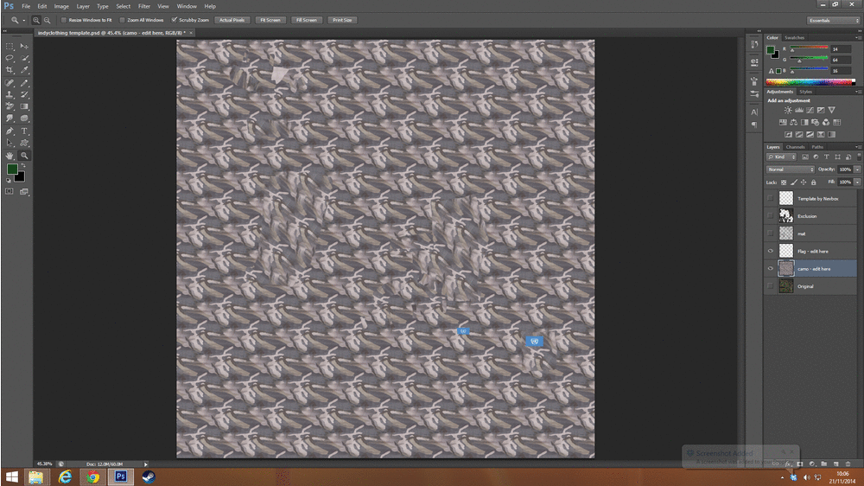Open the Character panel icon
This screenshot has height=486, width=864.
coord(754,112)
